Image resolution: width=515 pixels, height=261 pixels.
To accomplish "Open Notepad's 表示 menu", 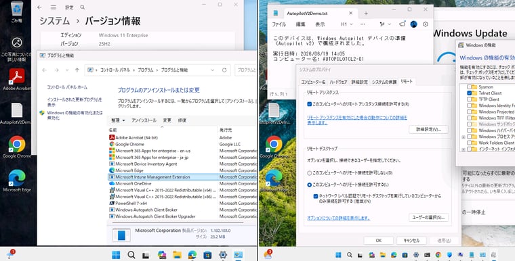I will click(x=321, y=24).
